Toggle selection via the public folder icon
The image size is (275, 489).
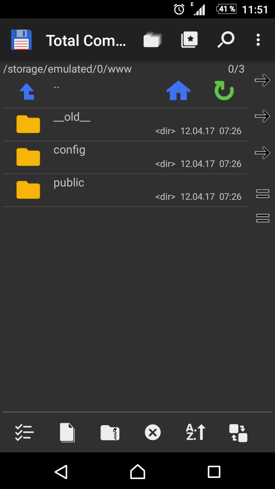28,190
